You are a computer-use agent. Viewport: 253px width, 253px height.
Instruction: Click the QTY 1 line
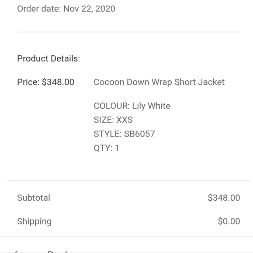(x=106, y=148)
